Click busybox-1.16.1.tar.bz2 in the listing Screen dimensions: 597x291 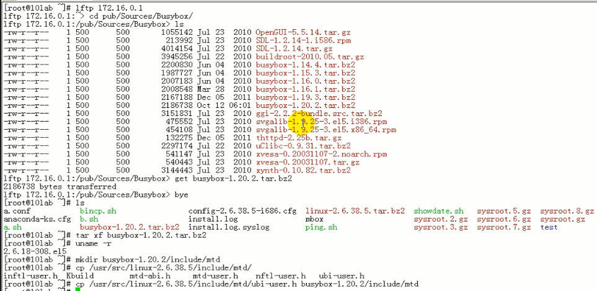(x=306, y=89)
